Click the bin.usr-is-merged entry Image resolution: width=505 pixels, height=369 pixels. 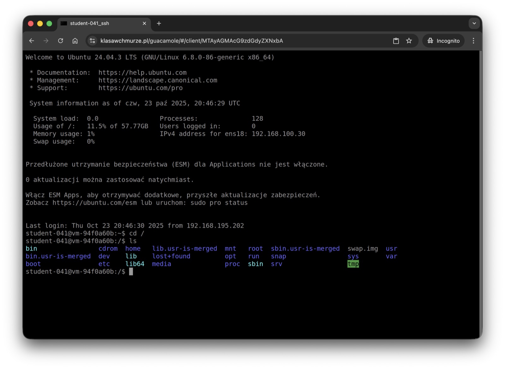coord(58,256)
